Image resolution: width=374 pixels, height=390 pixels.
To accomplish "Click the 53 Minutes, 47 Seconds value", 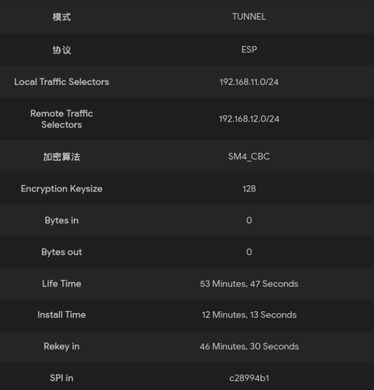I will click(x=249, y=284).
